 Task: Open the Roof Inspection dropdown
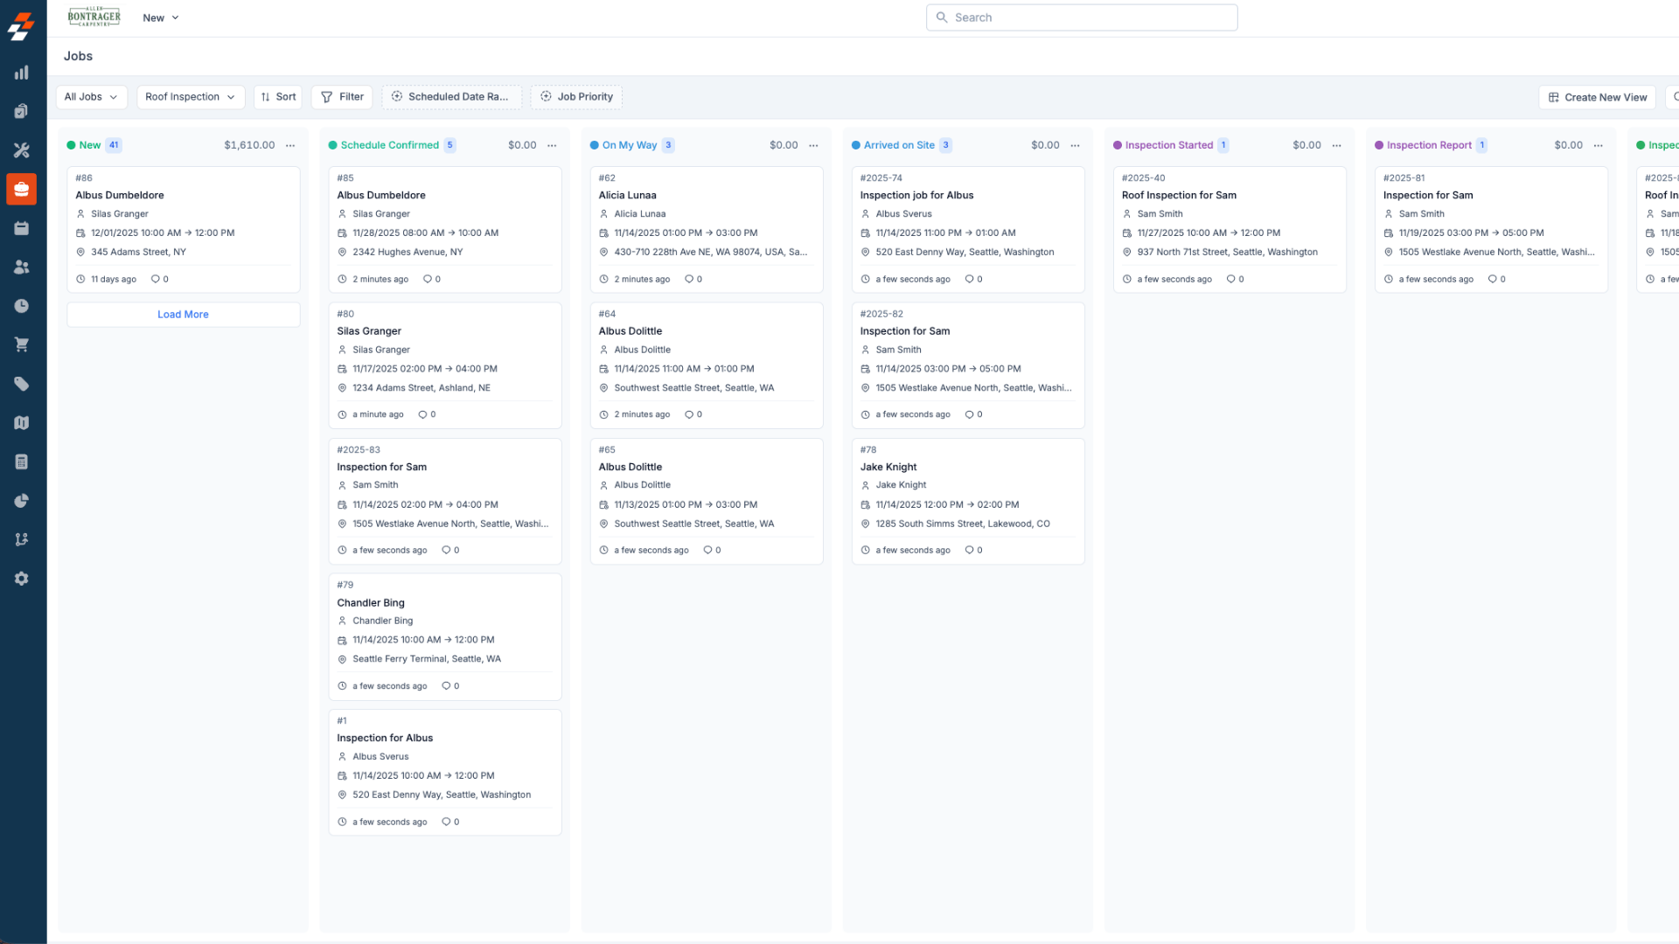[x=190, y=97]
